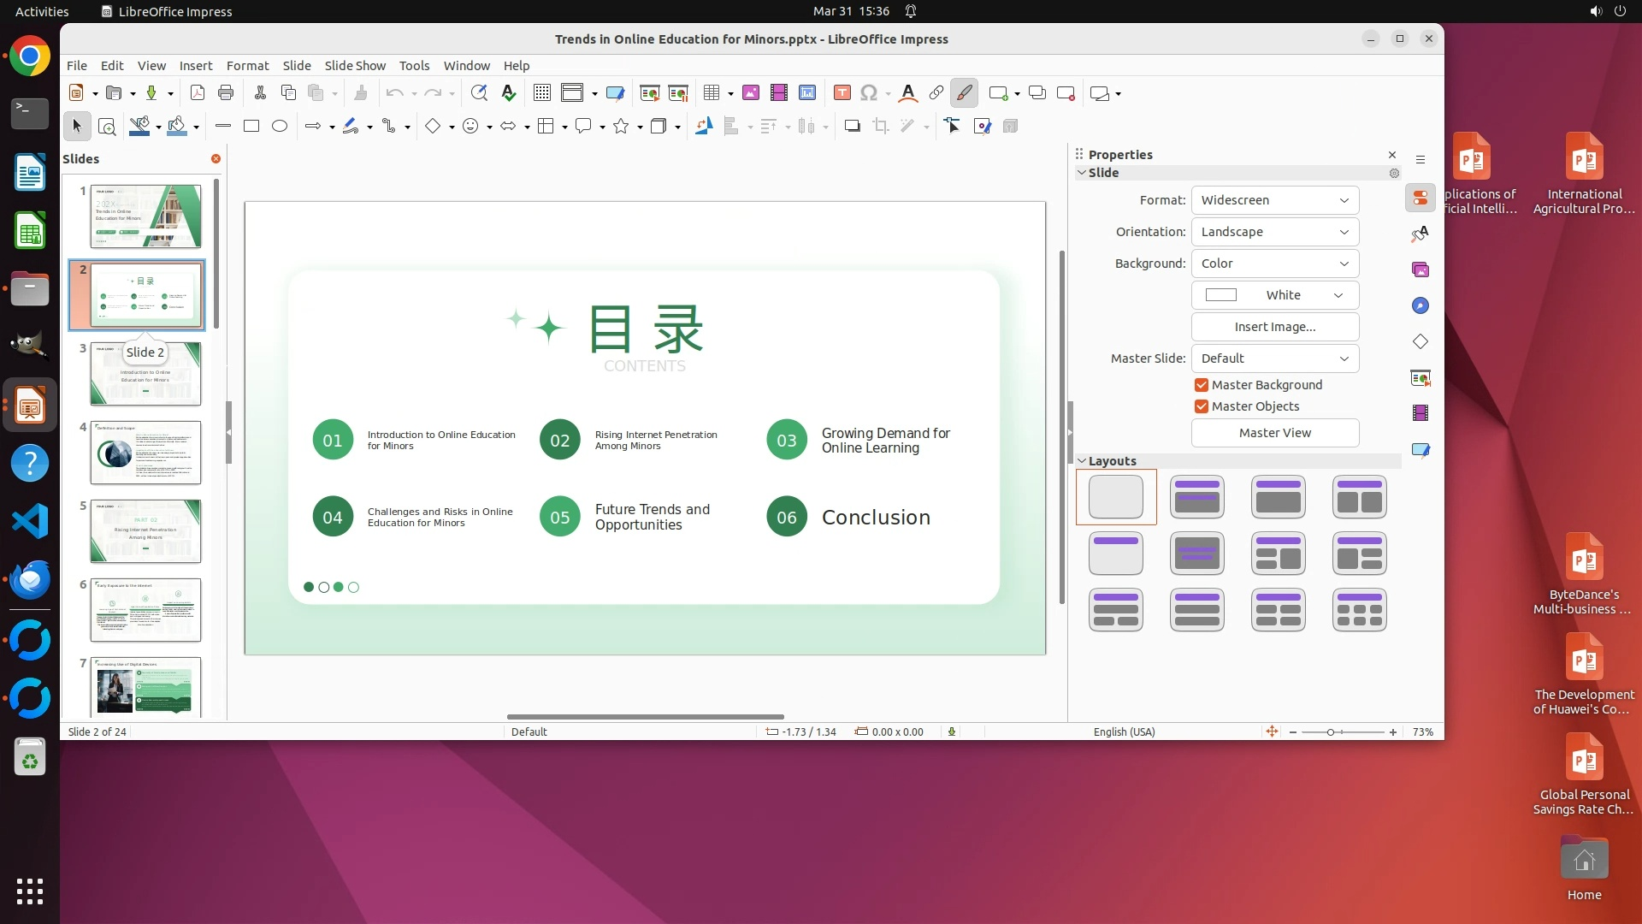
Task: Open the Format dropdown showing Widescreen
Action: (x=1274, y=200)
